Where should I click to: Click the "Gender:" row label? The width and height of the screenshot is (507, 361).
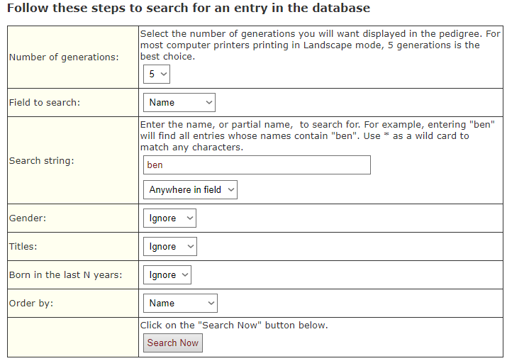tap(28, 218)
